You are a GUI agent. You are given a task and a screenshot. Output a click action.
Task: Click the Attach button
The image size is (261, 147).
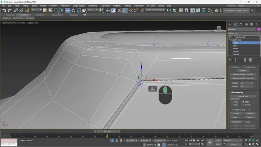tap(235, 117)
